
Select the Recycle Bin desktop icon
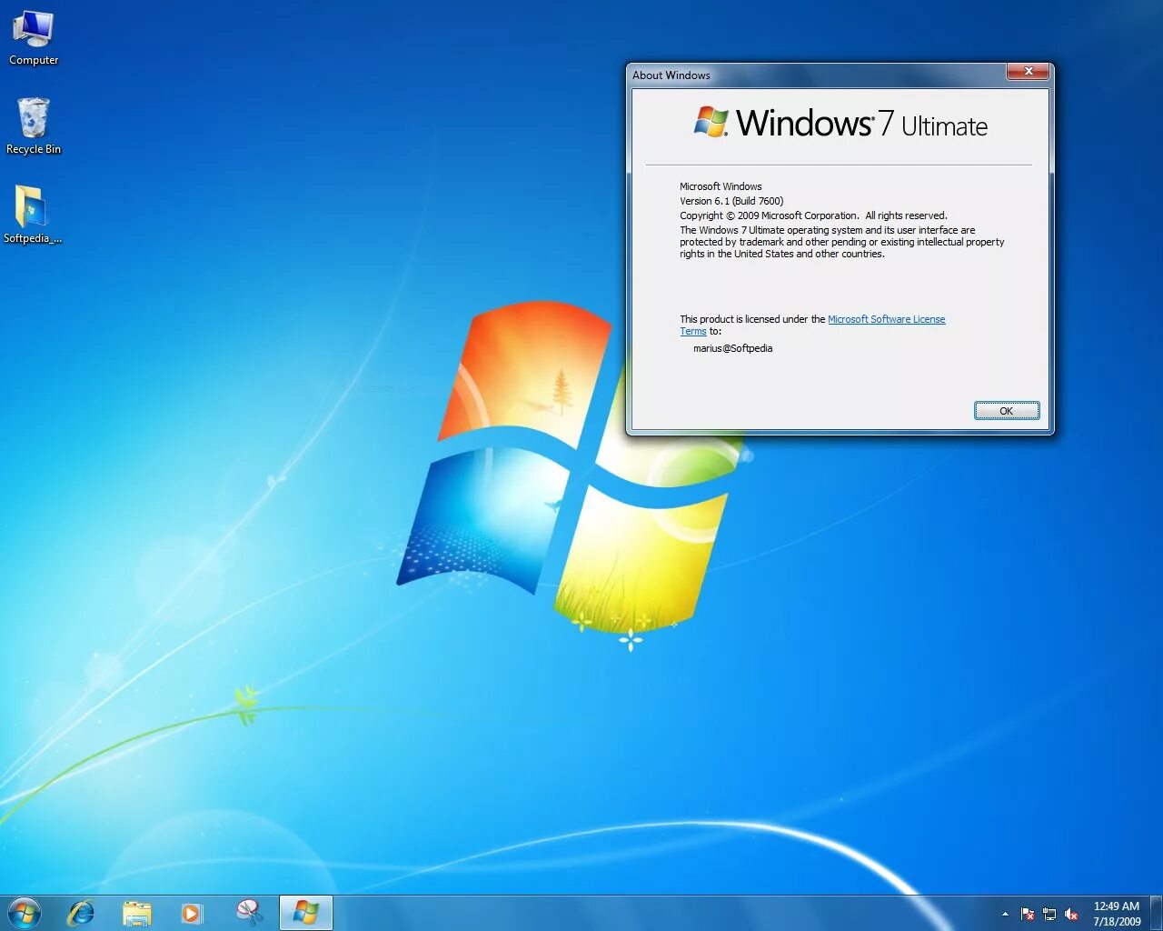pyautogui.click(x=34, y=126)
